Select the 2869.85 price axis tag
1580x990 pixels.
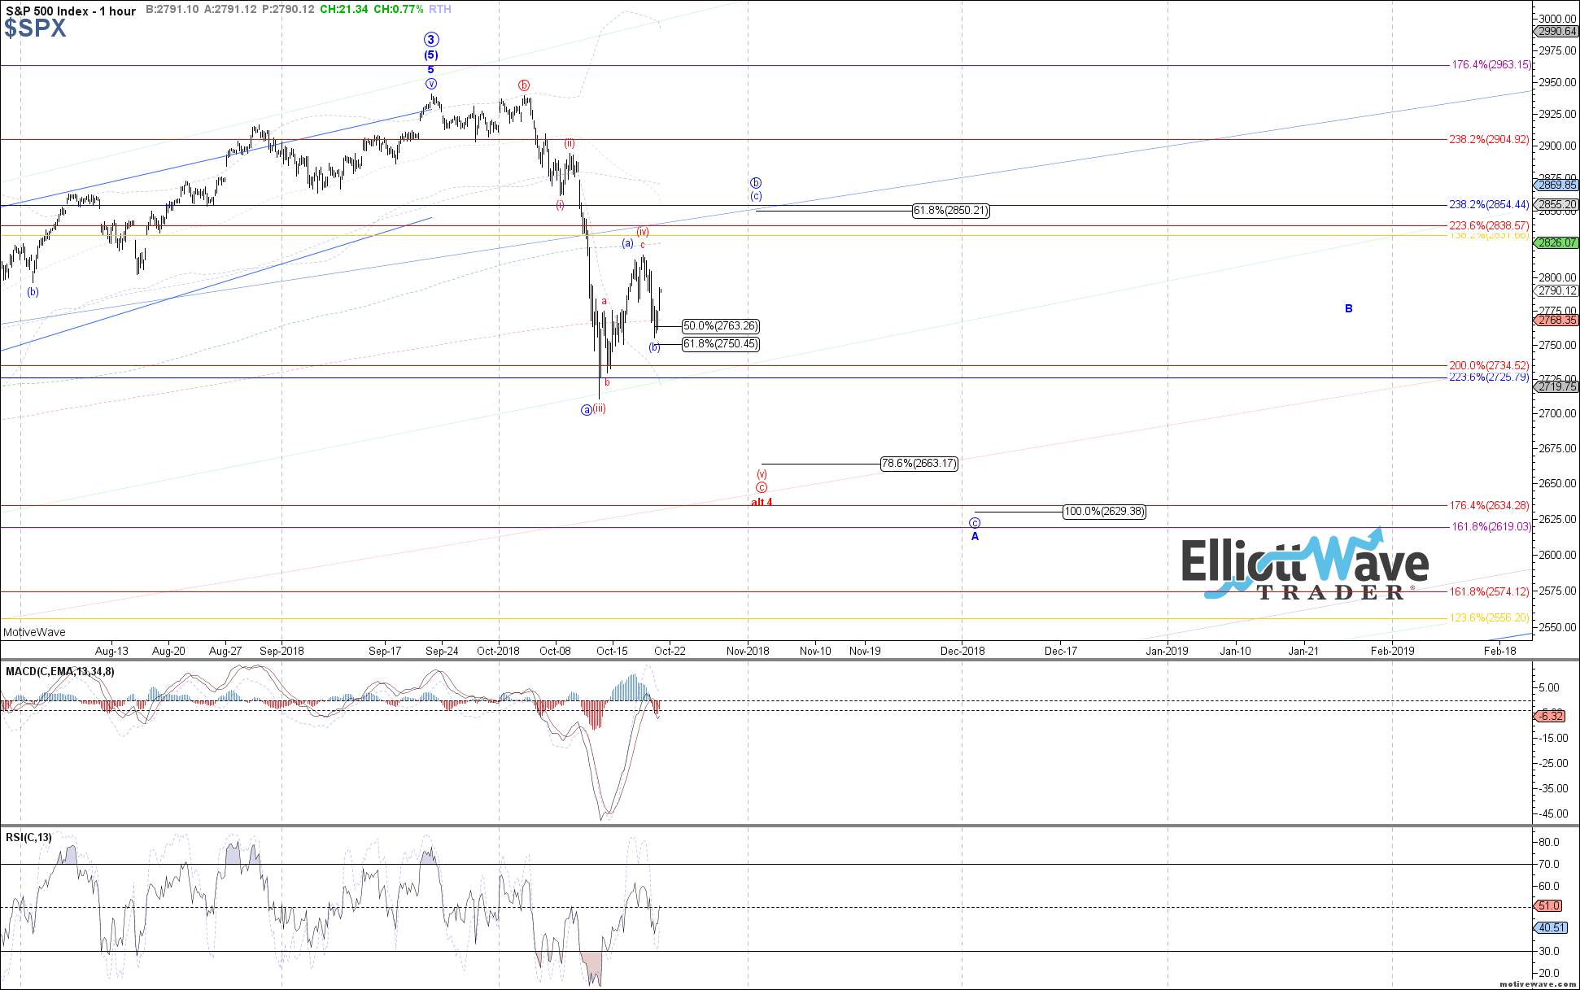click(1557, 185)
